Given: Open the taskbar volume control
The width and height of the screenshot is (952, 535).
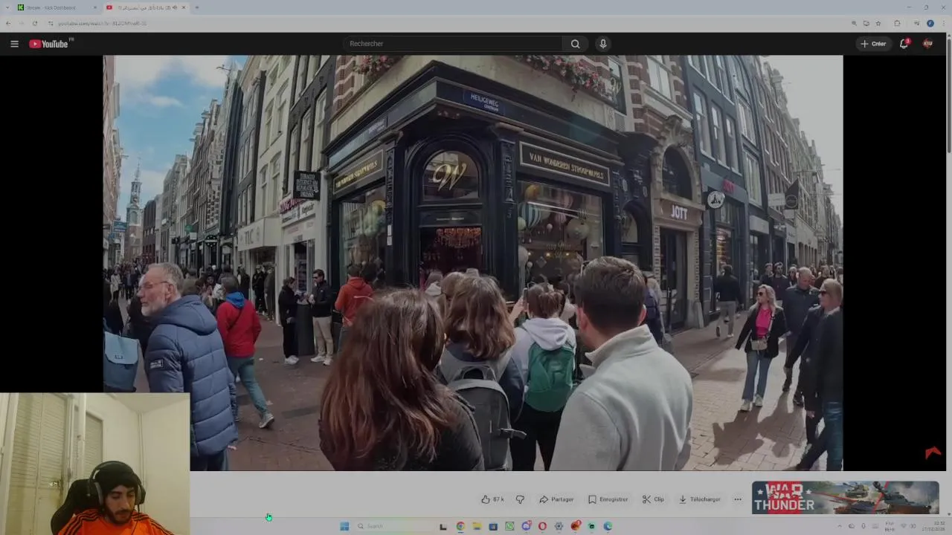Looking at the screenshot, I should (913, 526).
